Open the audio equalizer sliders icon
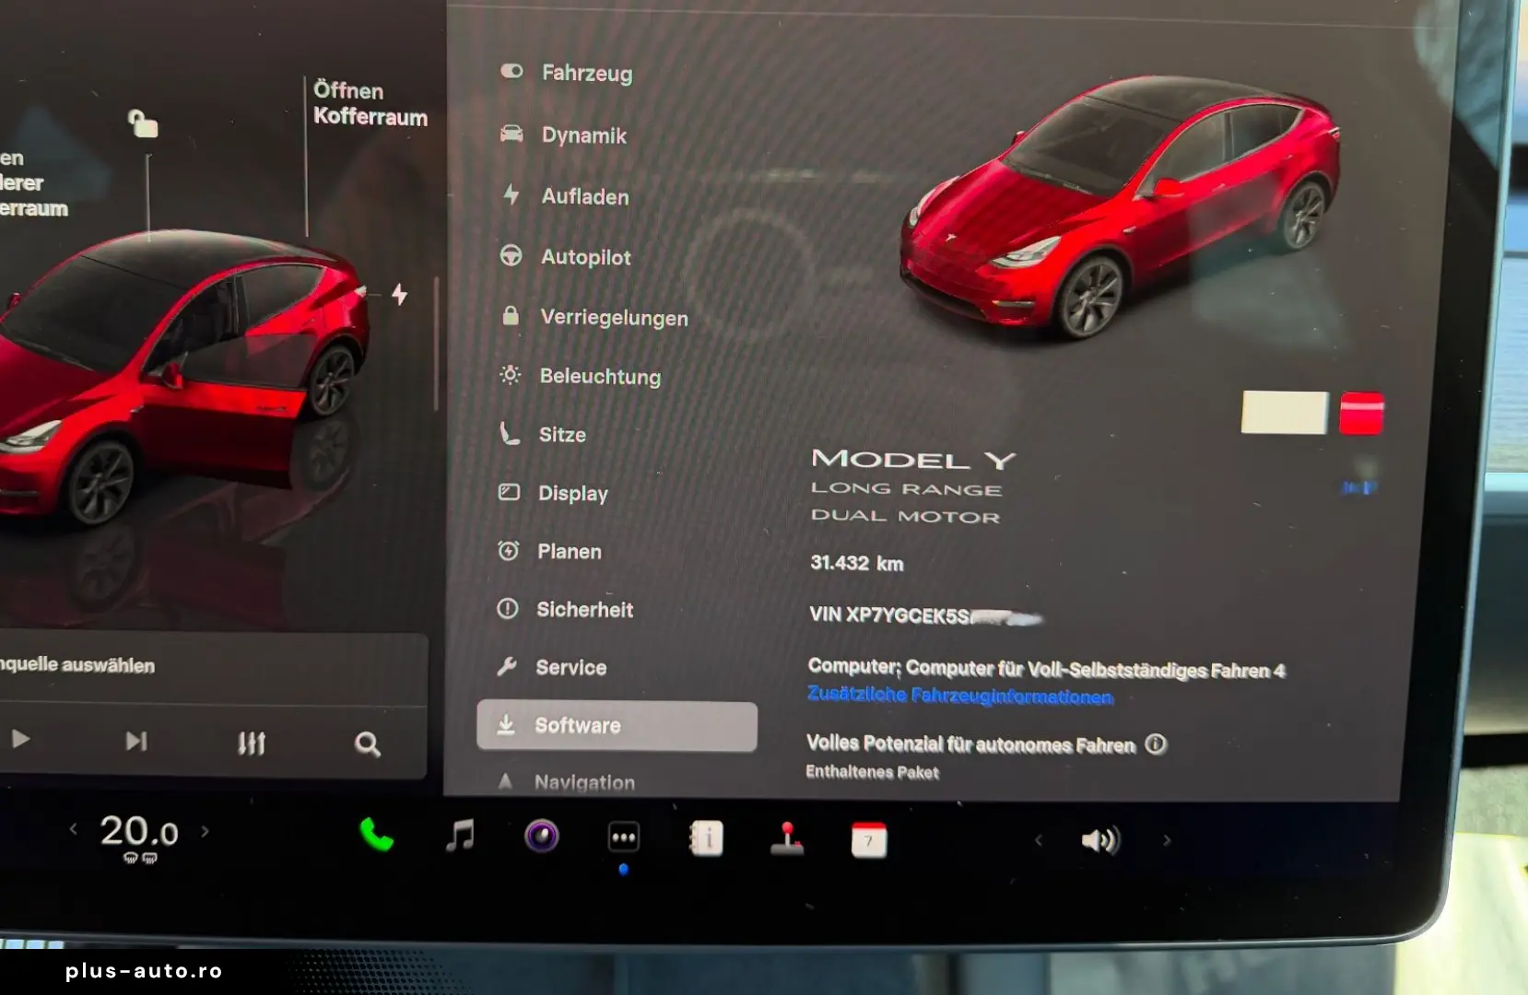 [251, 743]
